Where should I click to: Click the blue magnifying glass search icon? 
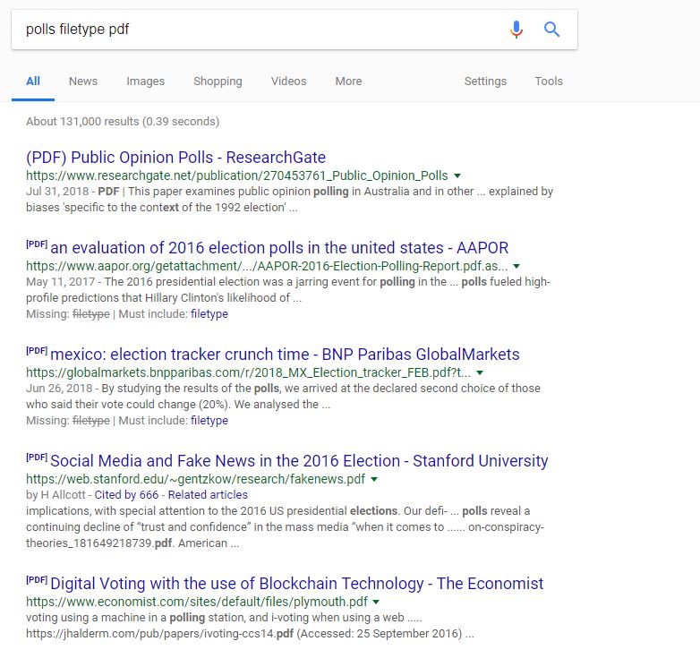pyautogui.click(x=552, y=30)
